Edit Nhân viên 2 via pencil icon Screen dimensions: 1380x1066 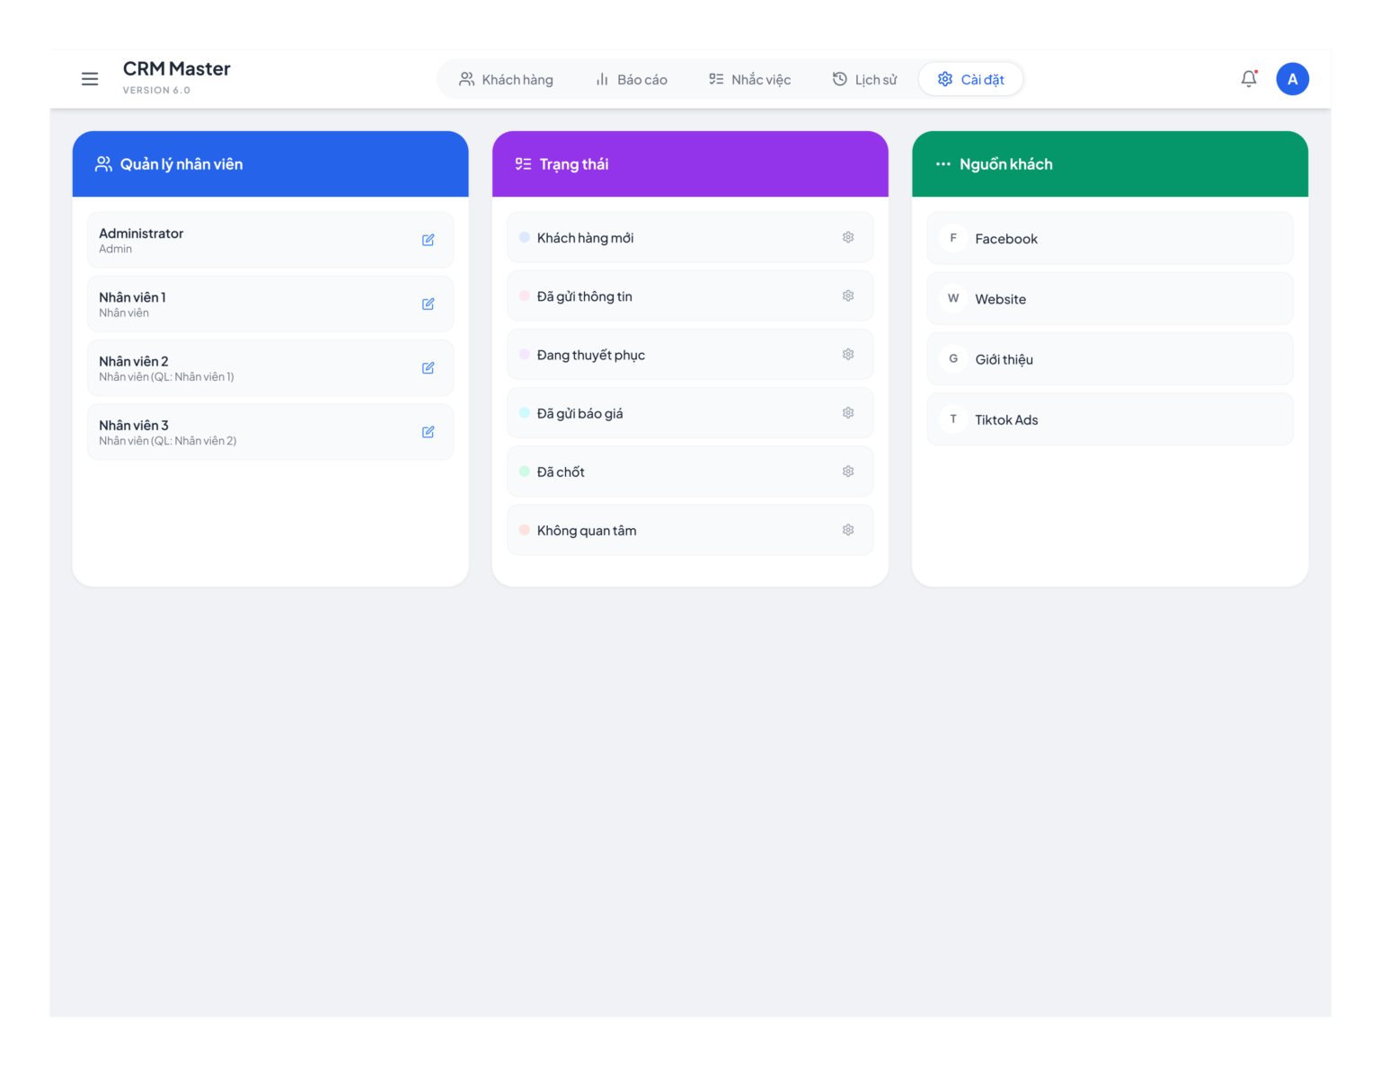tap(429, 368)
